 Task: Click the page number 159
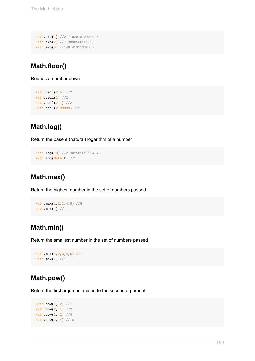tap(220, 343)
